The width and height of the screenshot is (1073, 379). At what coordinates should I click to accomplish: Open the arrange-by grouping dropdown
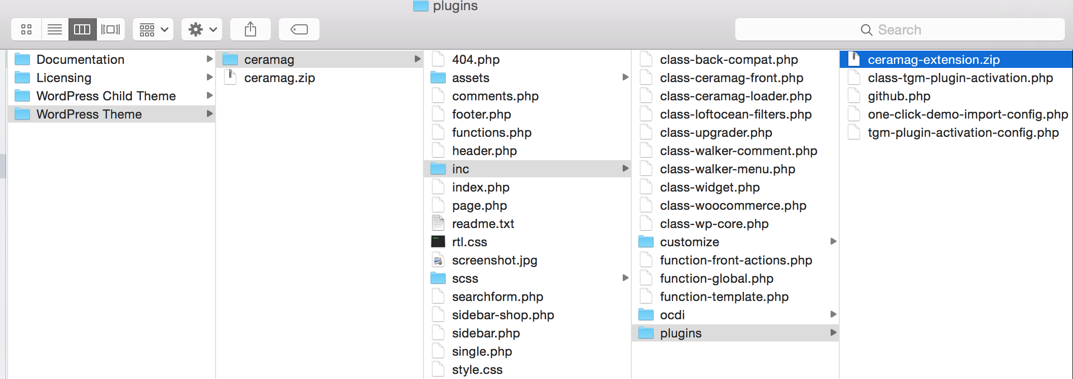click(x=153, y=29)
